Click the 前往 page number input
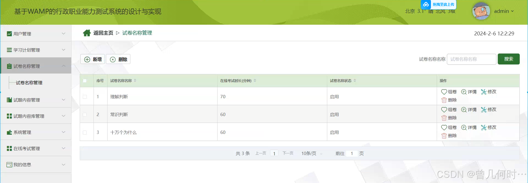Screen dimensions: 528x183 [x=352, y=153]
